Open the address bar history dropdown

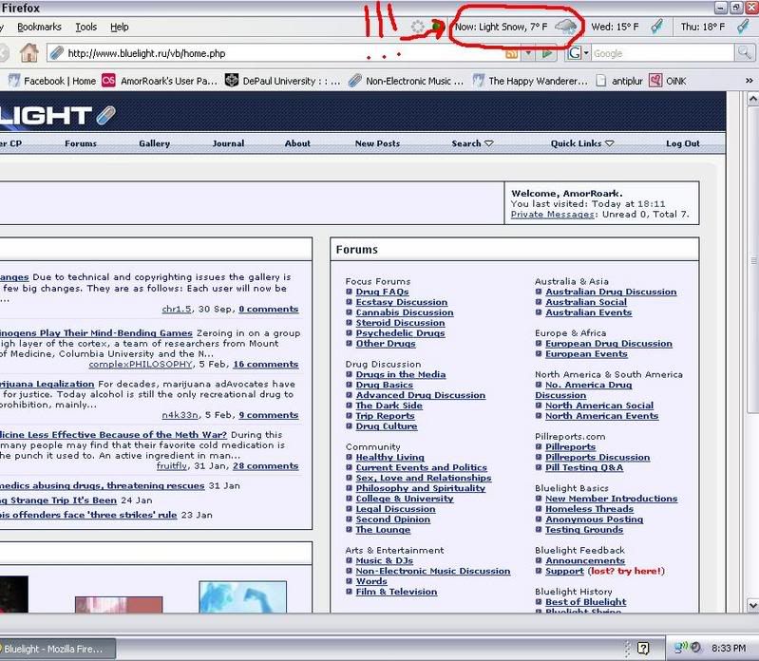pos(529,53)
